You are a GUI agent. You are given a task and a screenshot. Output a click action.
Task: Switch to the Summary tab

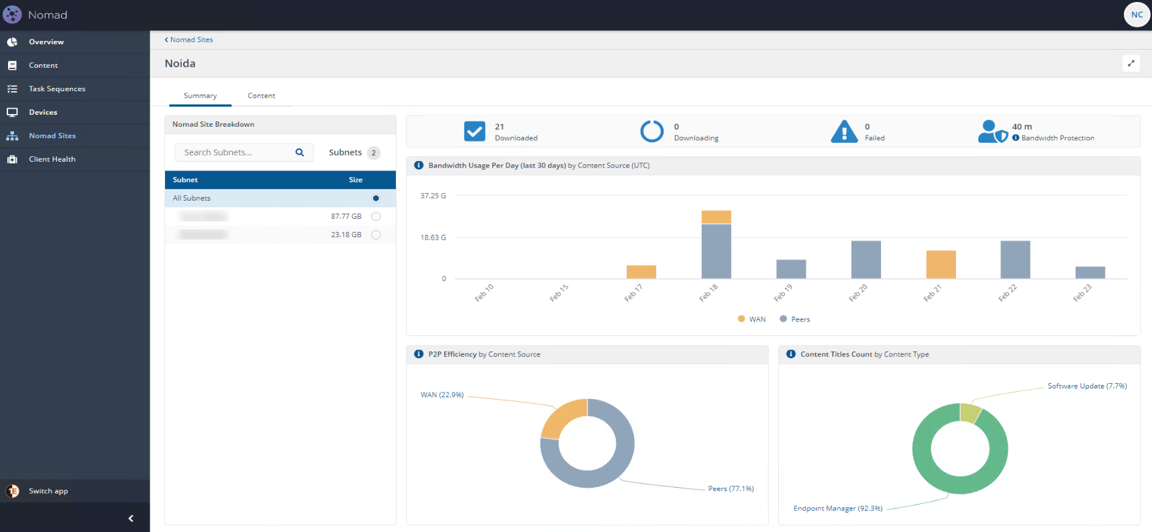click(200, 96)
